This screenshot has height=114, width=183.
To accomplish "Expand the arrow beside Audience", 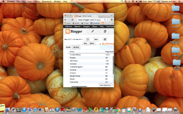I will pyautogui.click(x=100, y=44).
